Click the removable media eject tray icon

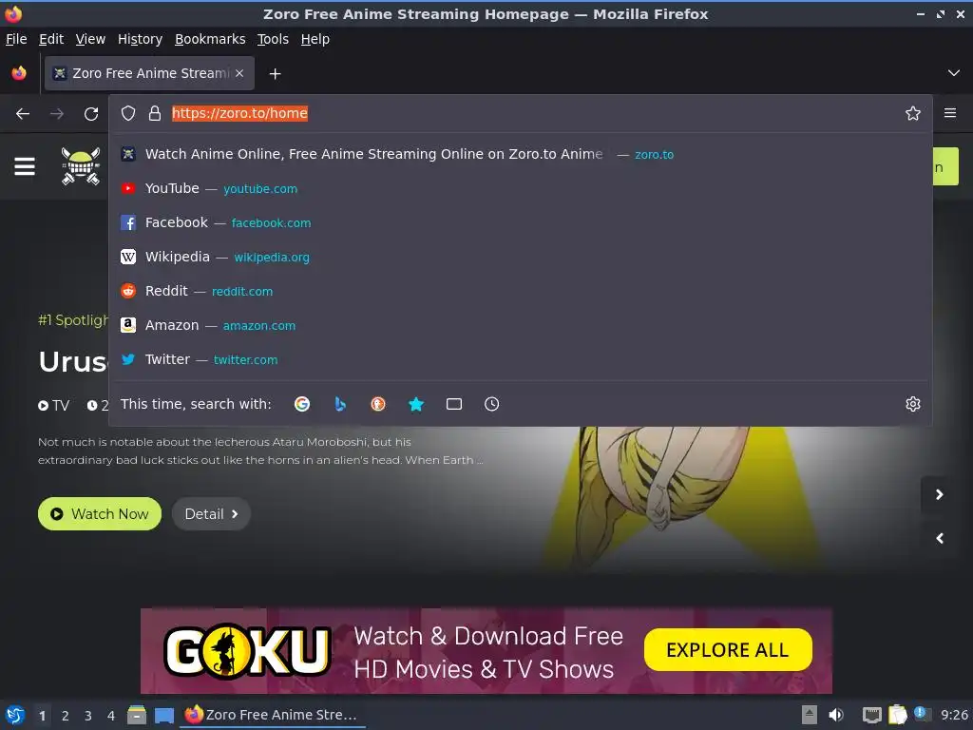(x=810, y=715)
